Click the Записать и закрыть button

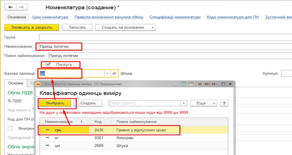32,27
